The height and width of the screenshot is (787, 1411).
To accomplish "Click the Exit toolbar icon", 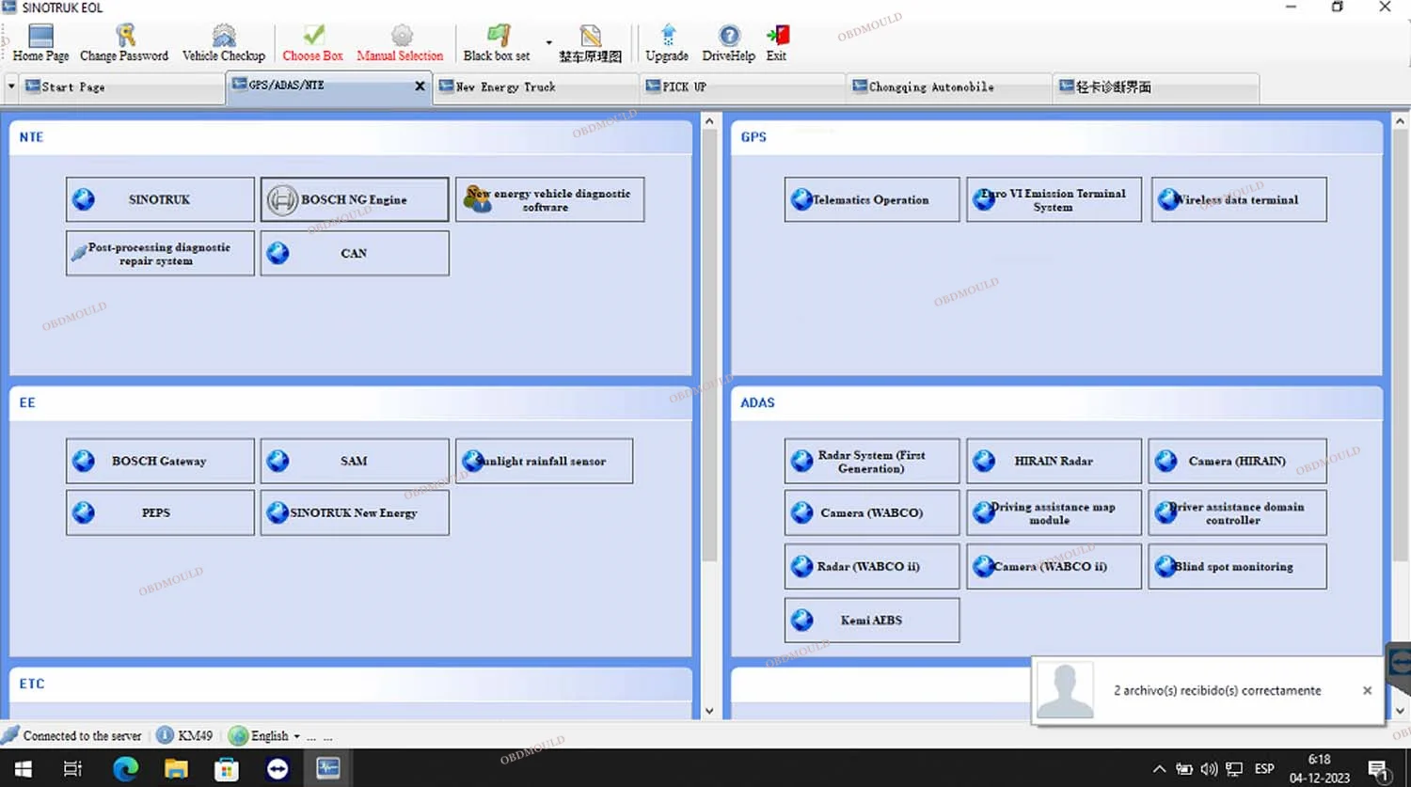I will (x=776, y=43).
